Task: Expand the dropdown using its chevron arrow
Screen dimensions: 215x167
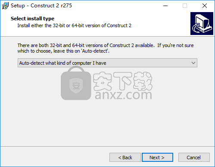Action: 193,63
